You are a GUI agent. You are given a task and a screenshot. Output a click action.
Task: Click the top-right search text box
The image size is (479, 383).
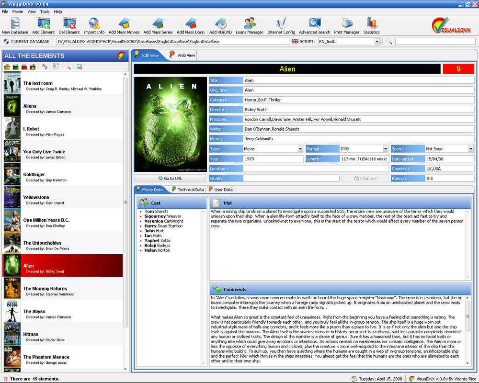tap(435, 41)
